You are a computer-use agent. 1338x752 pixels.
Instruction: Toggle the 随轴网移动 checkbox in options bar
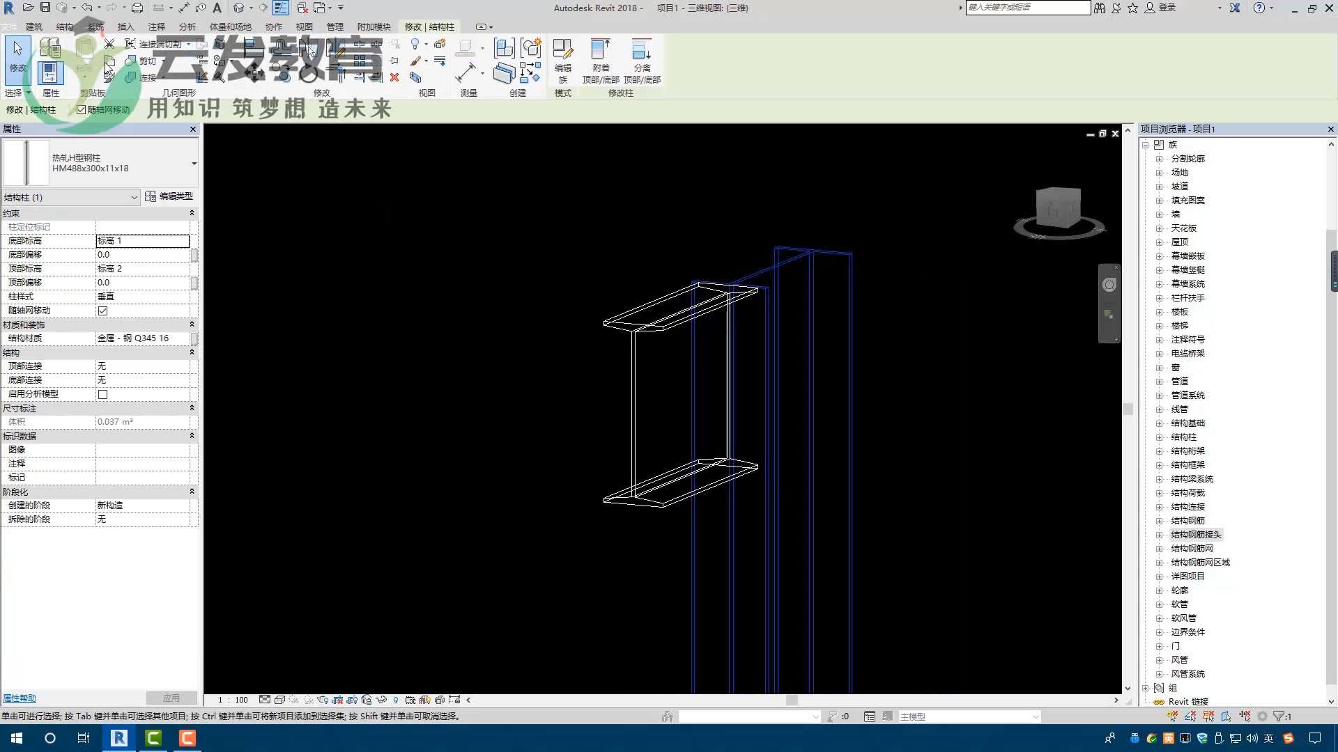tap(82, 109)
